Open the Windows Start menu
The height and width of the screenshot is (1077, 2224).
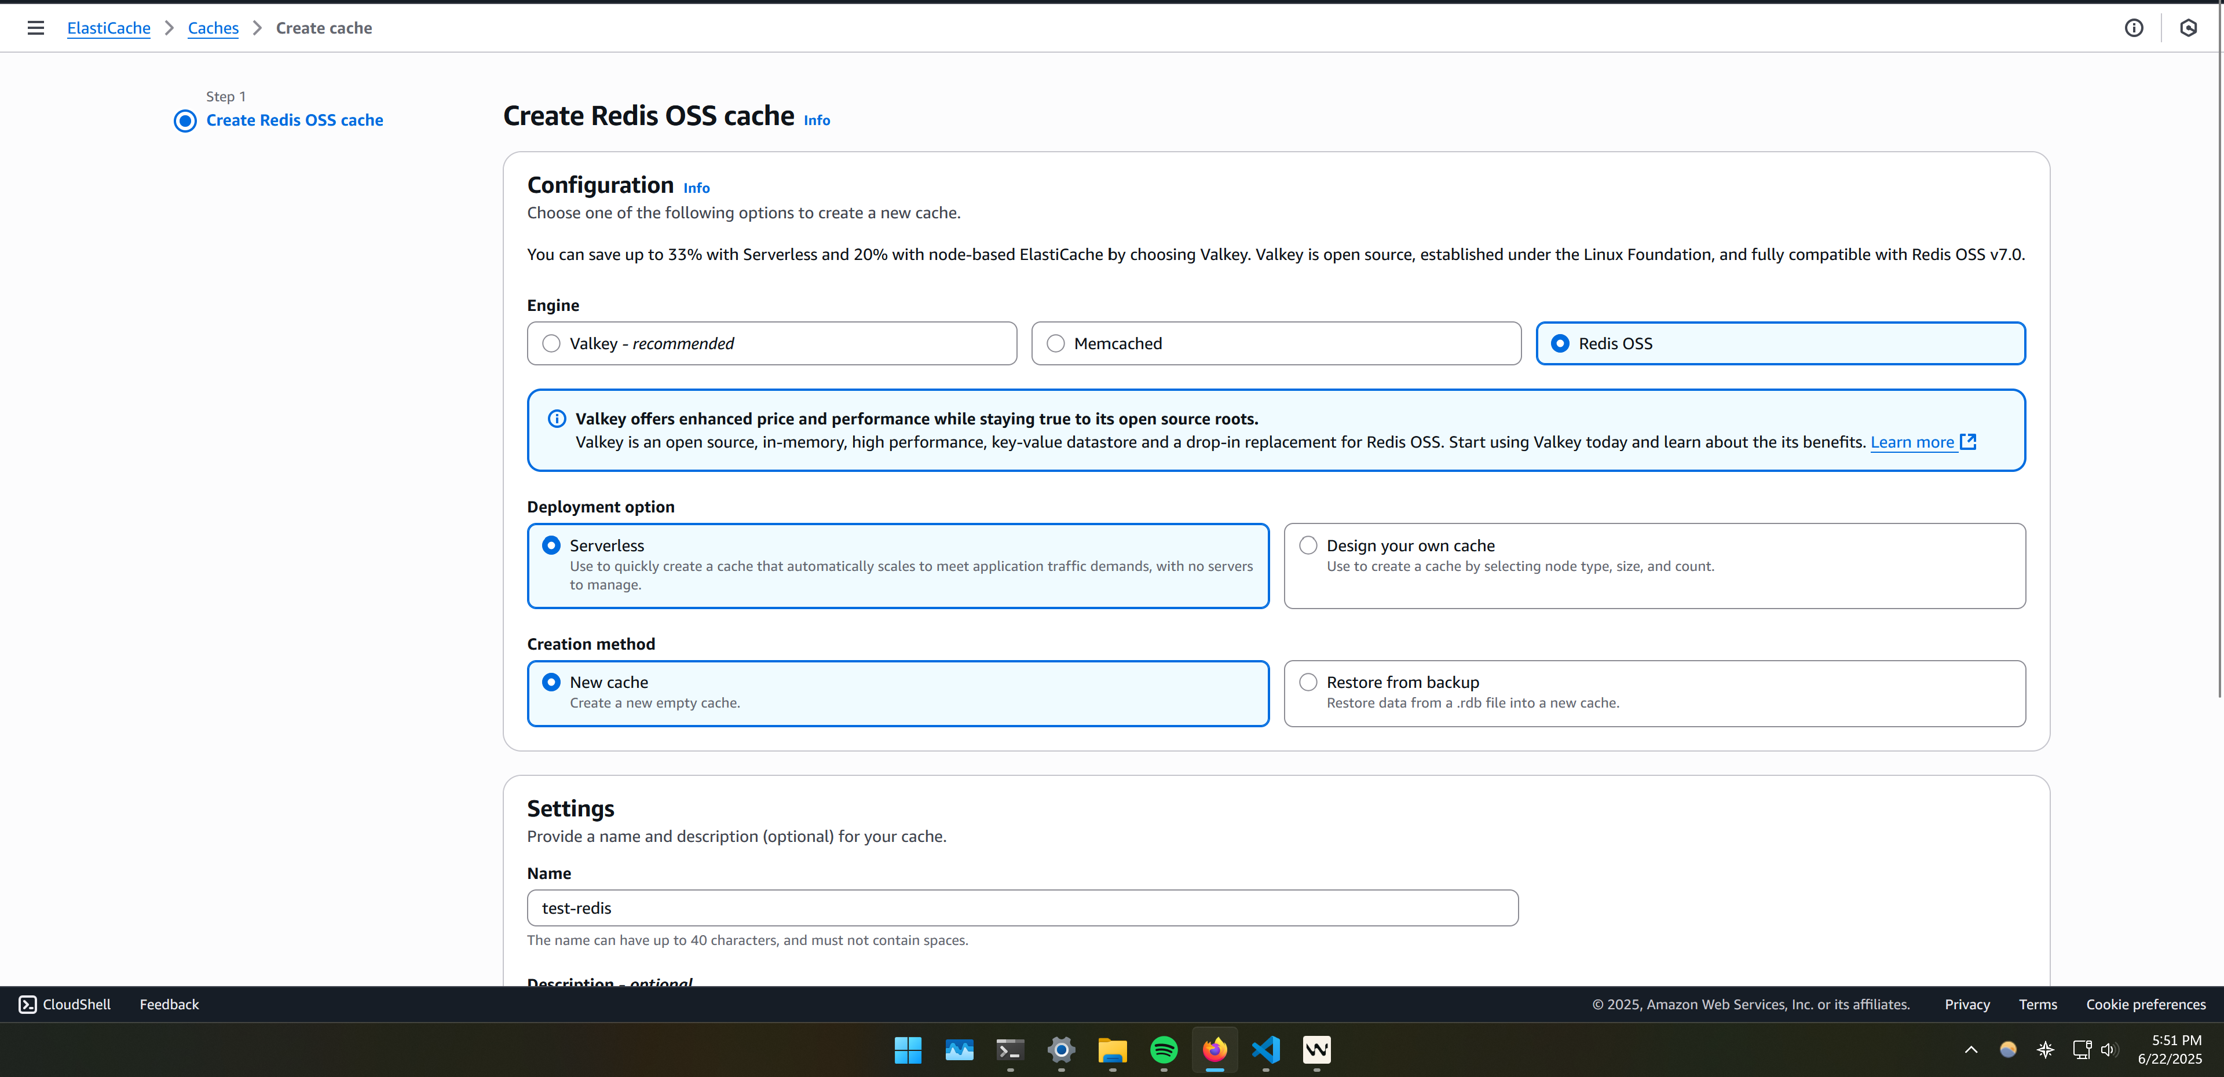point(908,1049)
